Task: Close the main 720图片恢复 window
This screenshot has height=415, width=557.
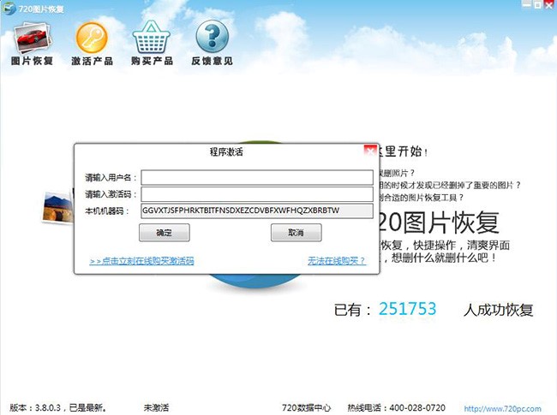Action: click(x=548, y=5)
